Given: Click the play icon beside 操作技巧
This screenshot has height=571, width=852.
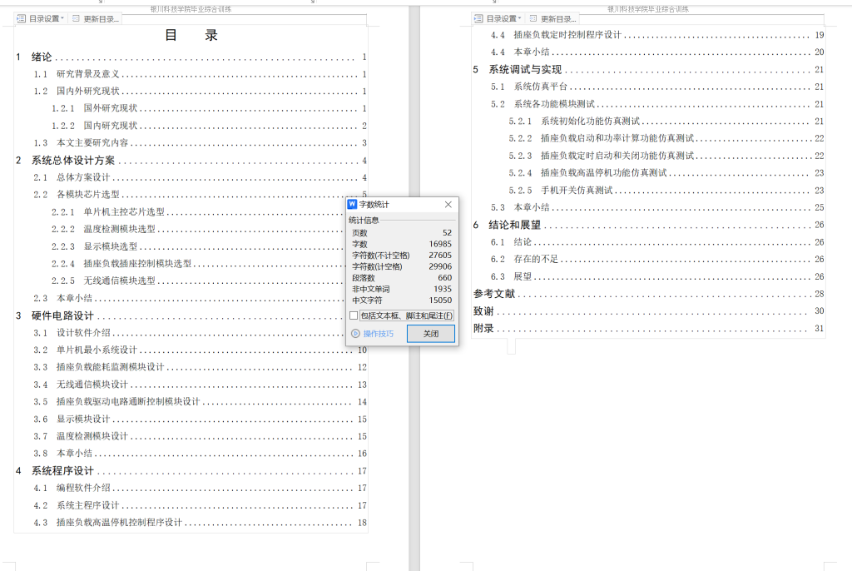Looking at the screenshot, I should [x=354, y=333].
